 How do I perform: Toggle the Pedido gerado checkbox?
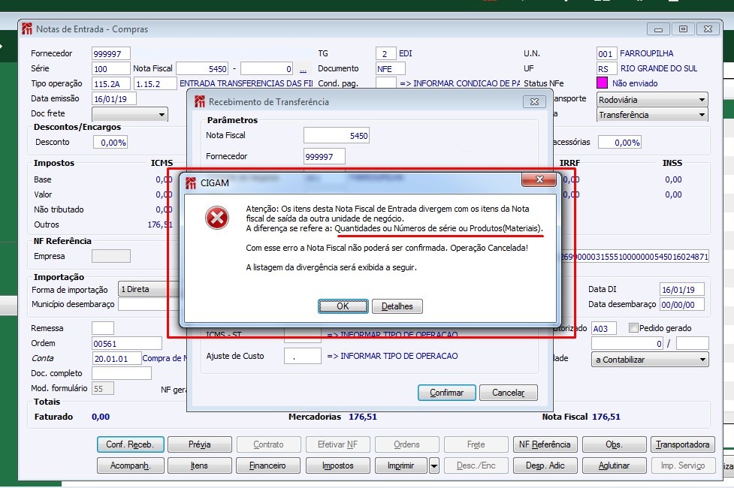634,328
